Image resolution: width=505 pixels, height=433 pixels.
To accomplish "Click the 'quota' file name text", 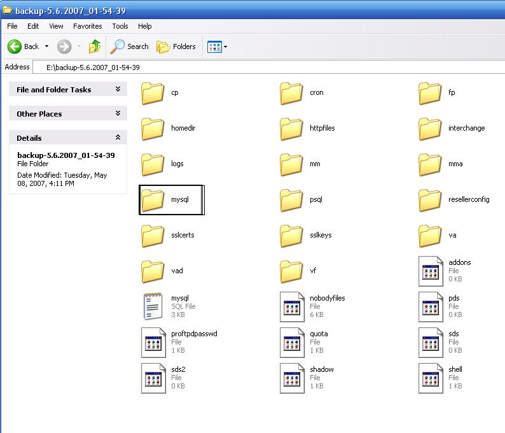I will [319, 334].
